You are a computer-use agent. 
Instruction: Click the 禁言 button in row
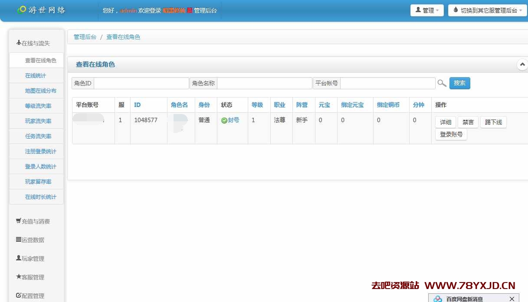tap(468, 122)
